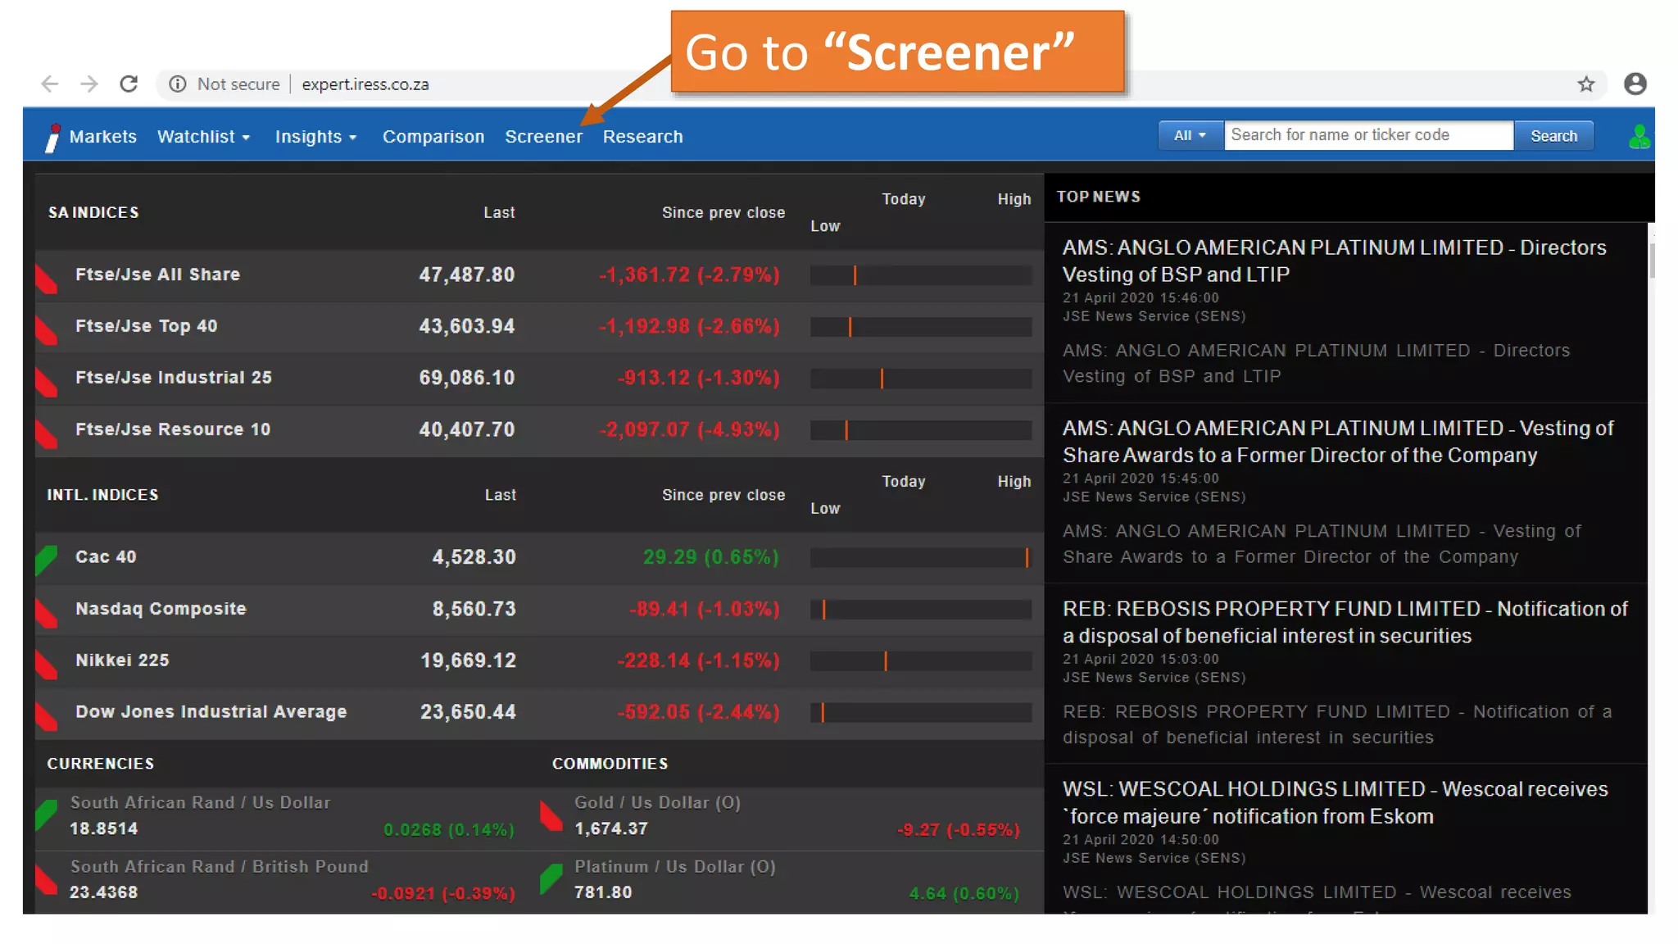This screenshot has height=944, width=1678.
Task: Click the SA INDICES header
Action: (x=93, y=212)
